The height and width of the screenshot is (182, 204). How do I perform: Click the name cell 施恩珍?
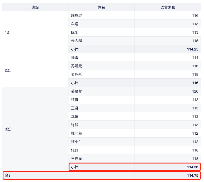pyautogui.click(x=77, y=16)
